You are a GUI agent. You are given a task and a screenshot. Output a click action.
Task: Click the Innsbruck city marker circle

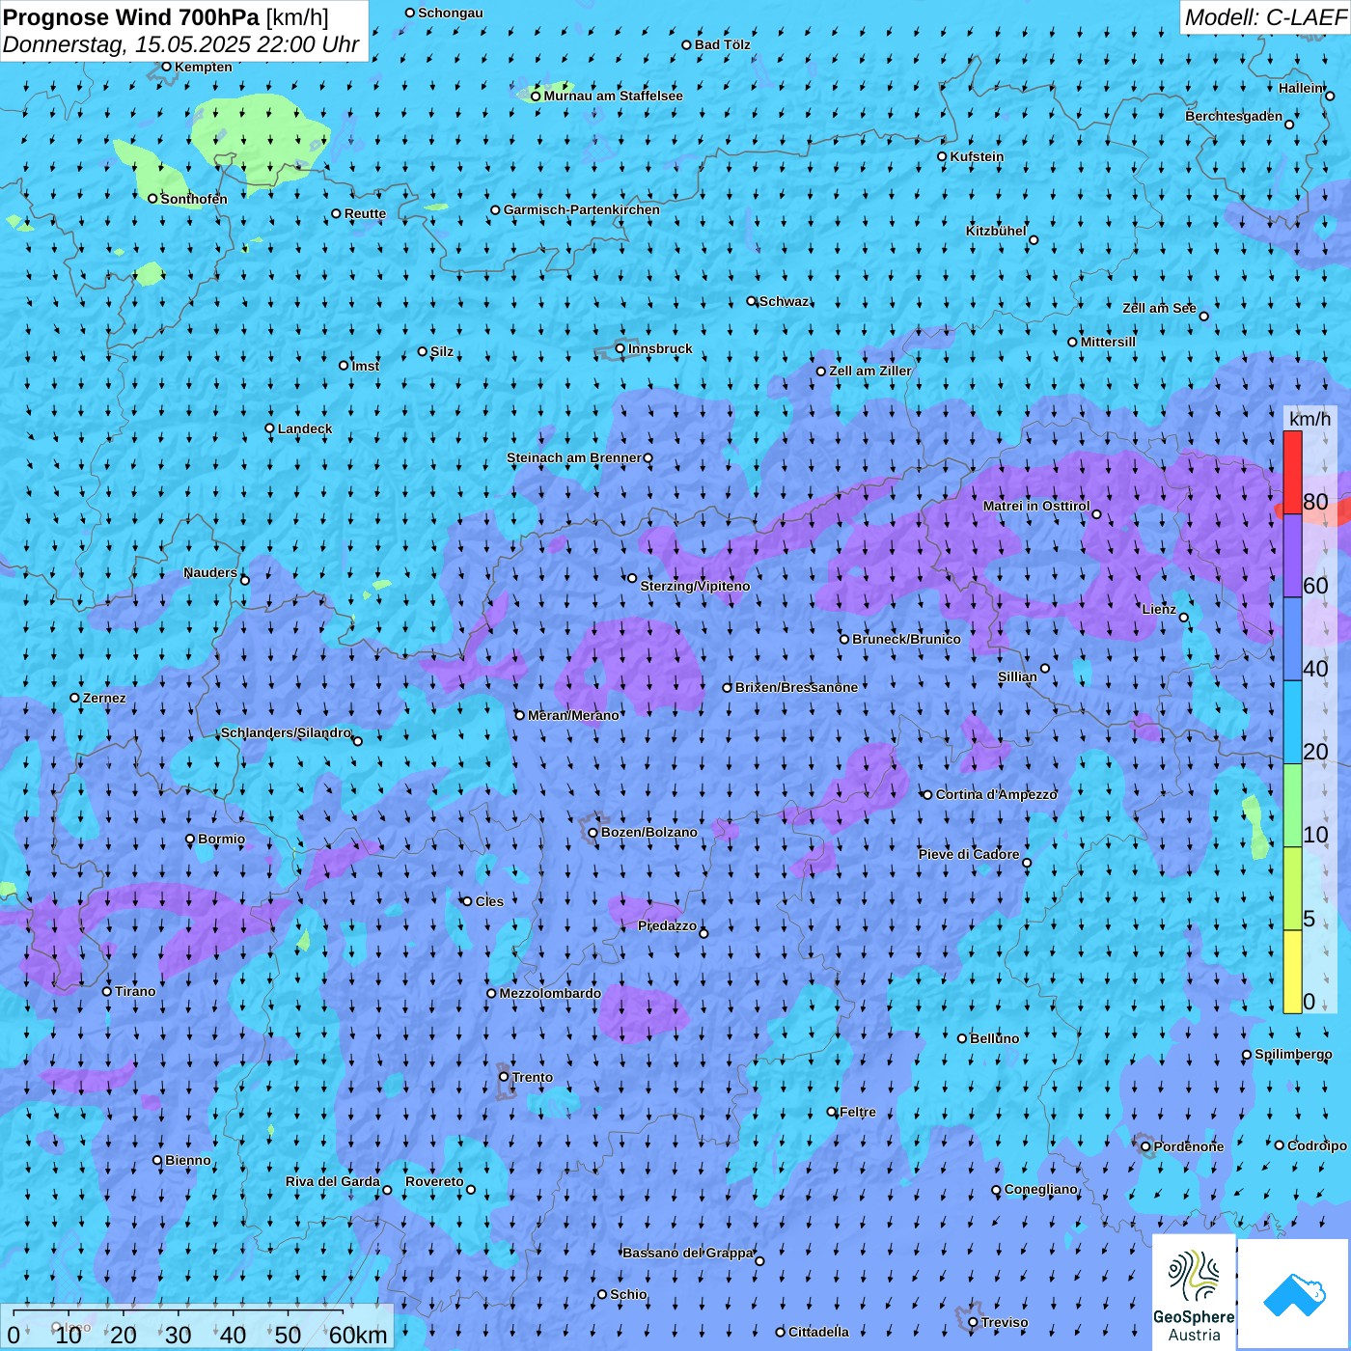(620, 348)
